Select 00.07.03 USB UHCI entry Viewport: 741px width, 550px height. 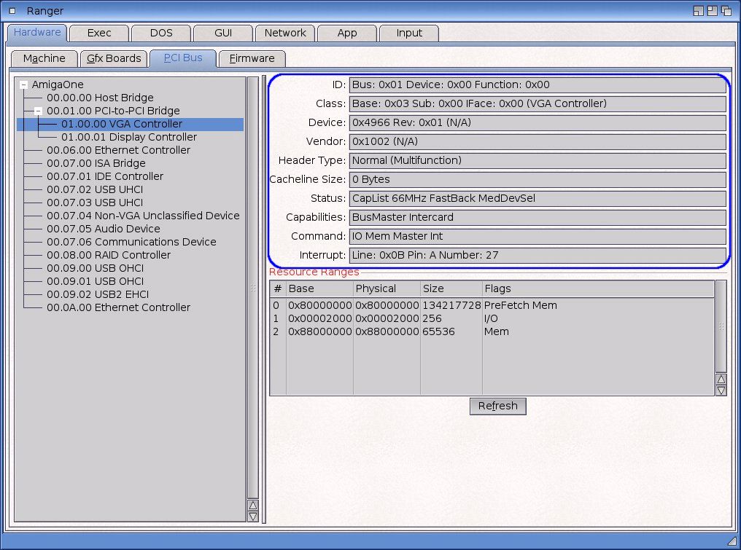(95, 203)
